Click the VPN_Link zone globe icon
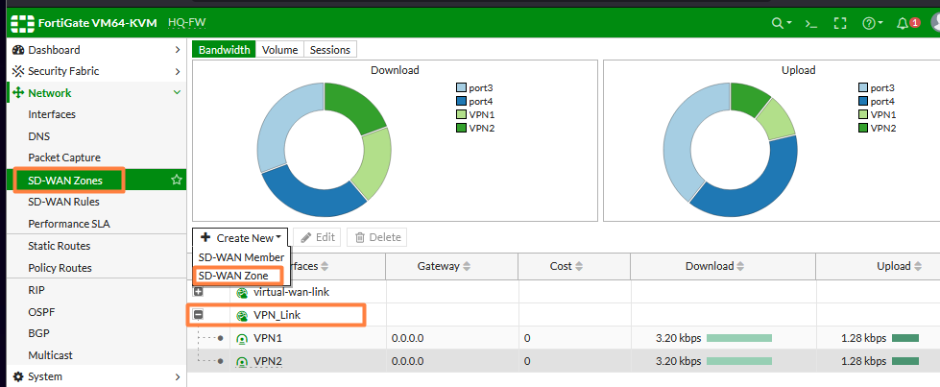Image resolution: width=940 pixels, height=387 pixels. 242,316
